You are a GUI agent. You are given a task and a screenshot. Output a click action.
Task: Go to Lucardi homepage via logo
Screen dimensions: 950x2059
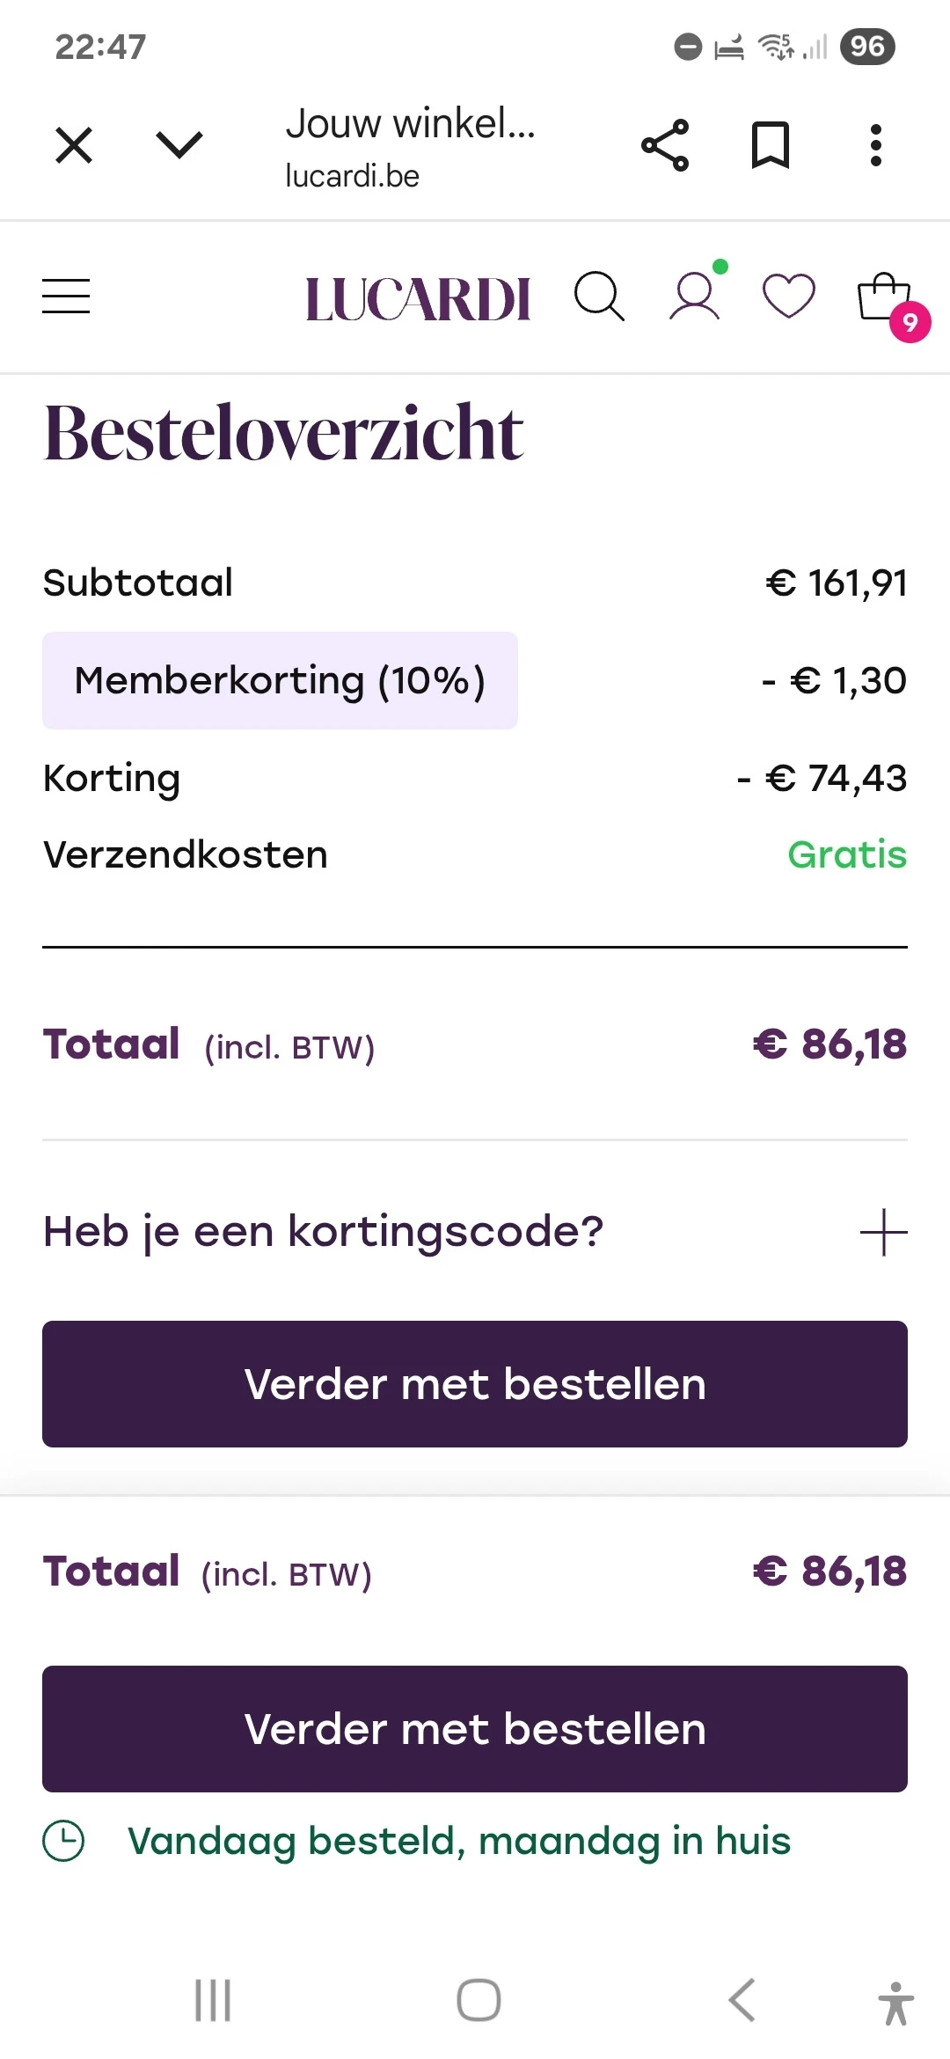coord(418,299)
